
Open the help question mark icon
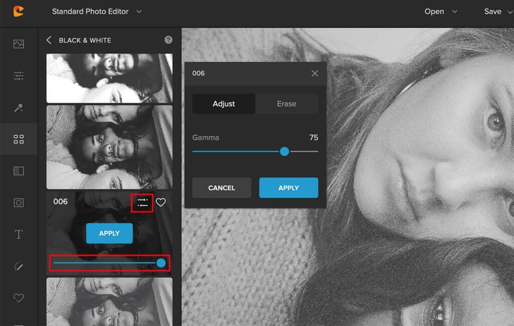168,40
